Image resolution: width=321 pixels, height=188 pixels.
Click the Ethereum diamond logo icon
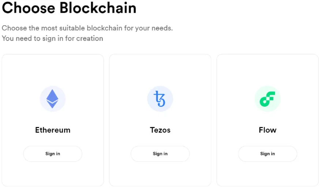tap(53, 99)
